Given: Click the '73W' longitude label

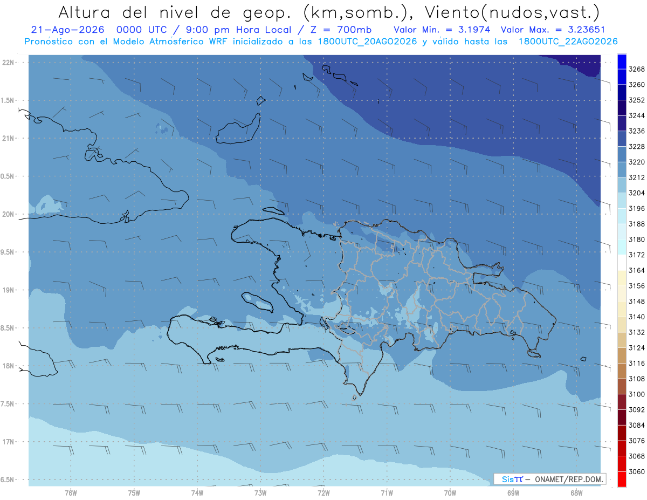Looking at the screenshot, I should click(x=260, y=492).
